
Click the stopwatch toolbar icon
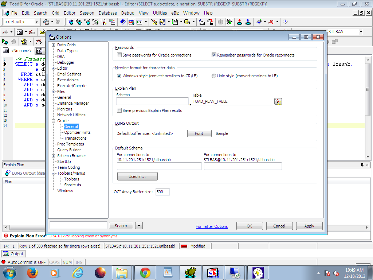(220, 22)
